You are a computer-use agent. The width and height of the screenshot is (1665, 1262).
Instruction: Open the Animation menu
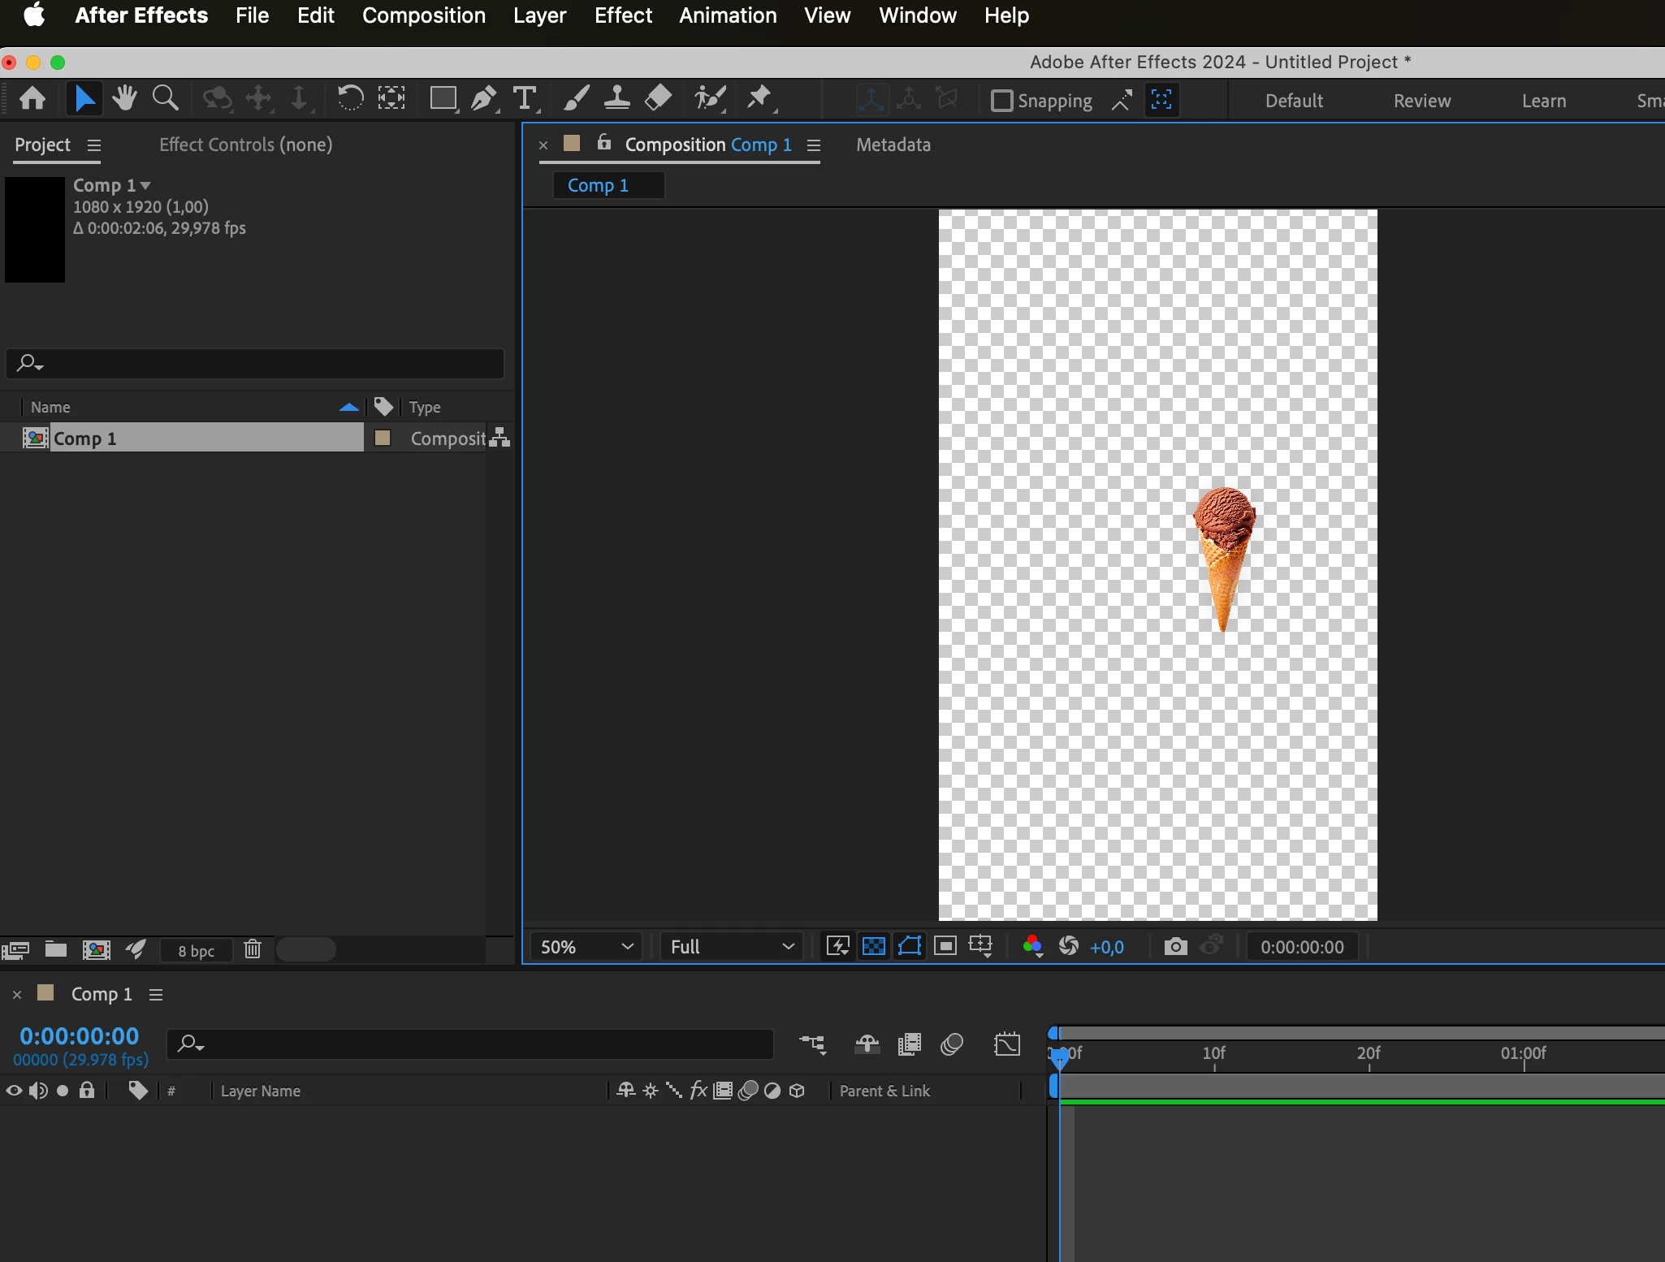728,15
